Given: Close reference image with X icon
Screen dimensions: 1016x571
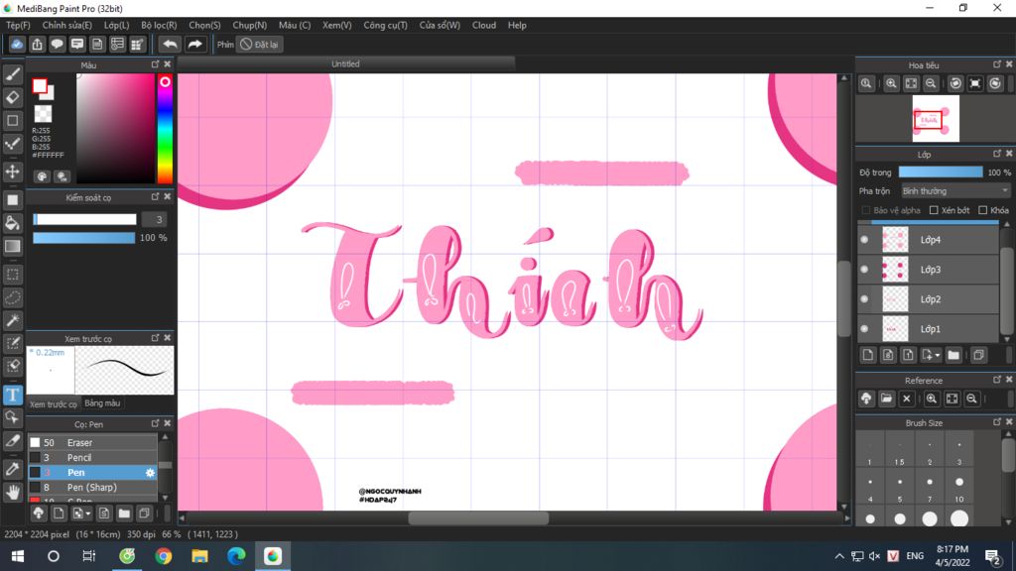Looking at the screenshot, I should [907, 399].
